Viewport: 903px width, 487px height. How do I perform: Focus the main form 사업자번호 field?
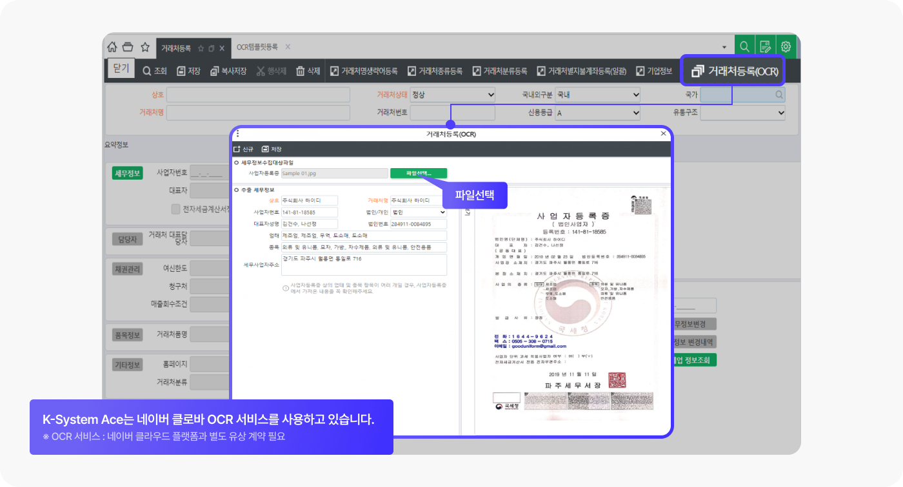coord(210,173)
